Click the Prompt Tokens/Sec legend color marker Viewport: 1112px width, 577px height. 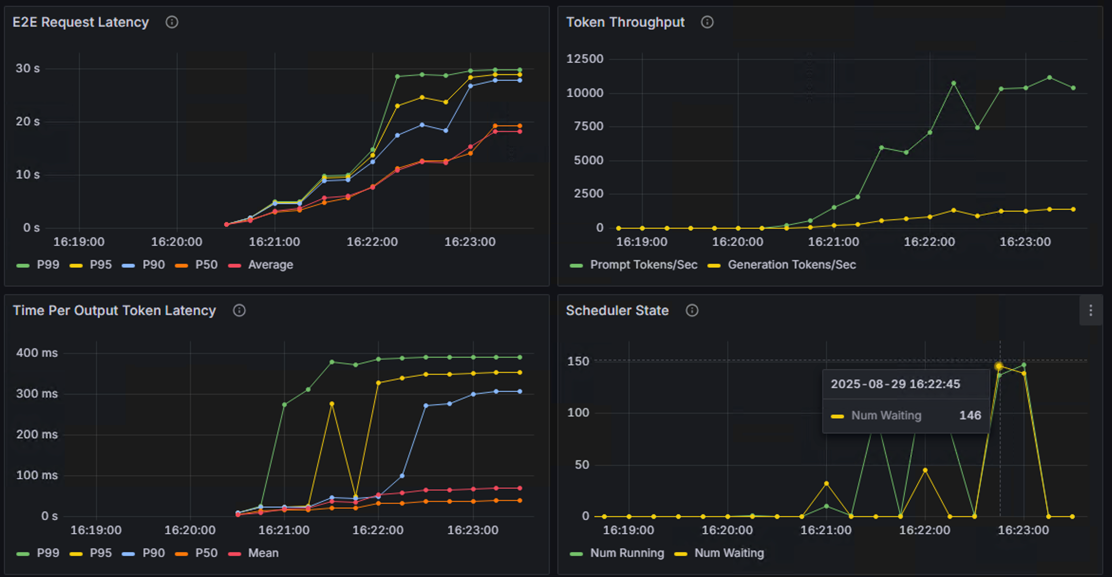click(x=576, y=264)
